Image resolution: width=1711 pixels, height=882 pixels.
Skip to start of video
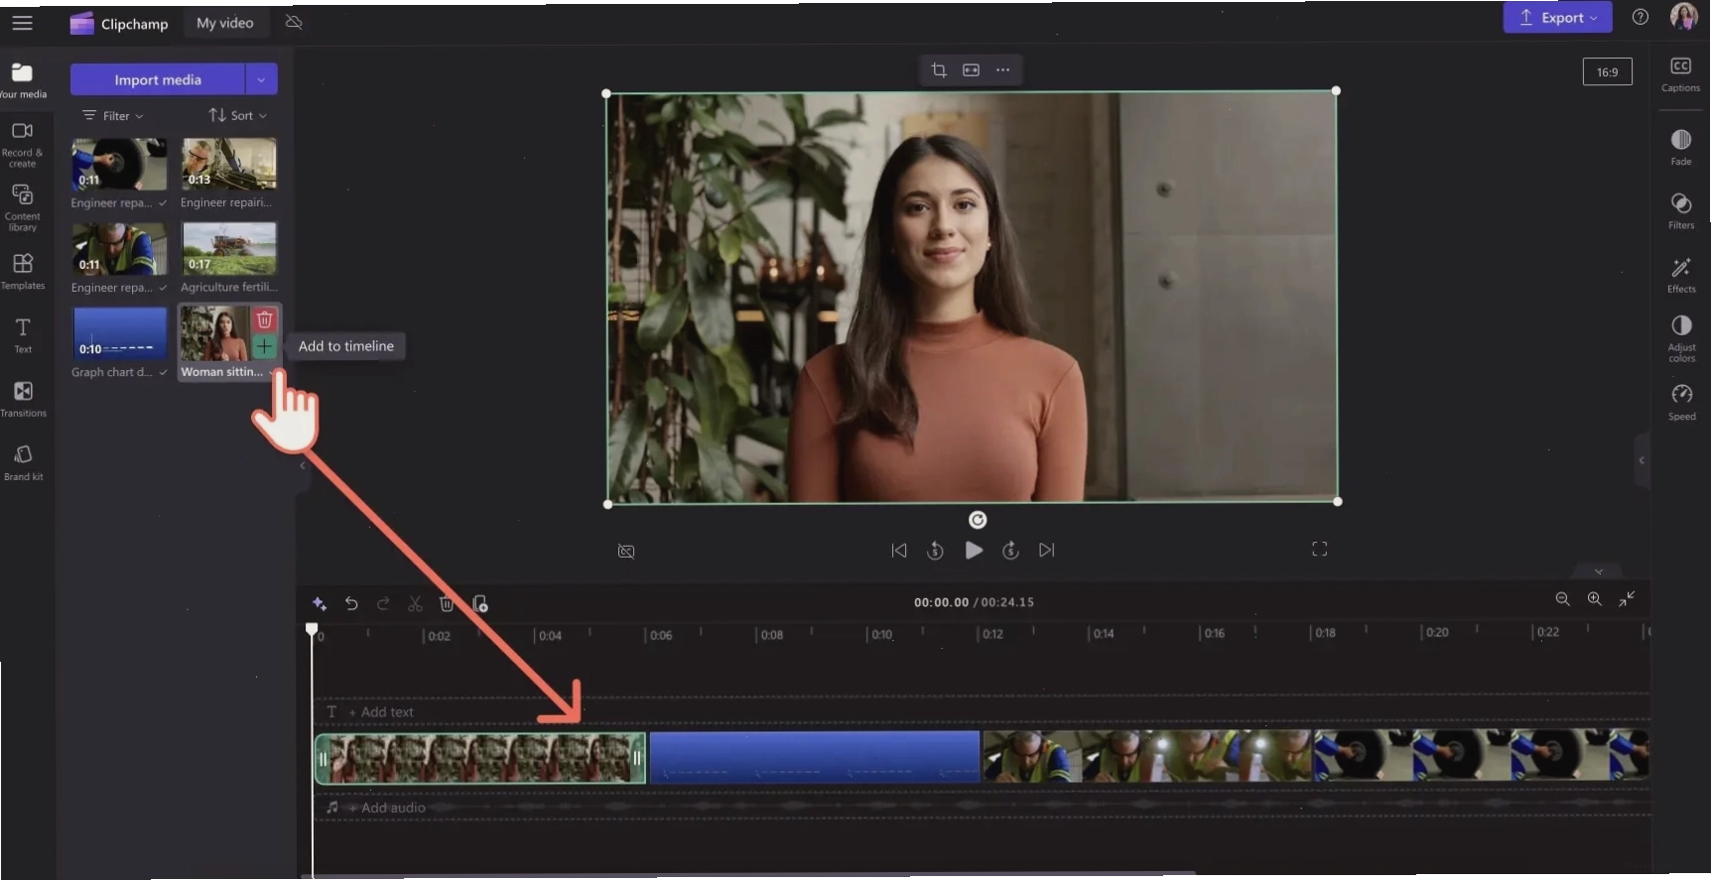pyautogui.click(x=899, y=551)
